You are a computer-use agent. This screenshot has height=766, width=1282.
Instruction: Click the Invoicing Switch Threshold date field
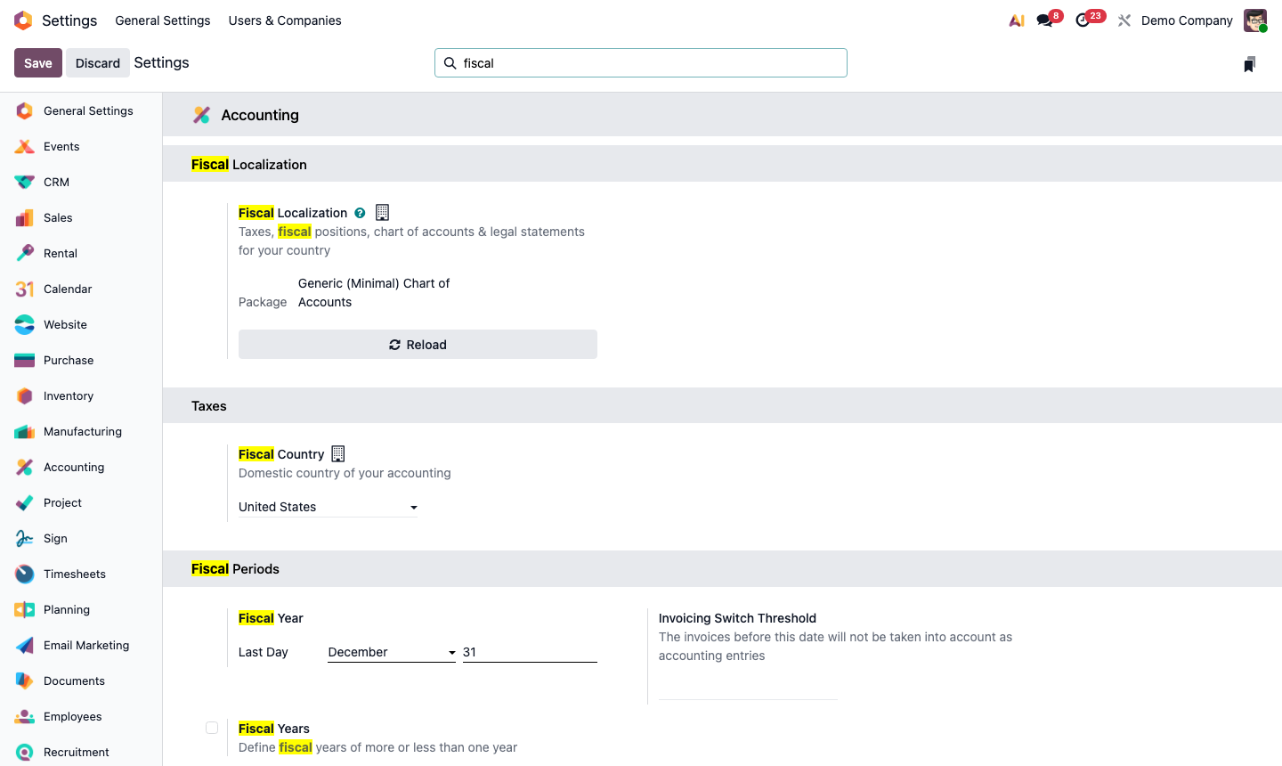point(747,699)
